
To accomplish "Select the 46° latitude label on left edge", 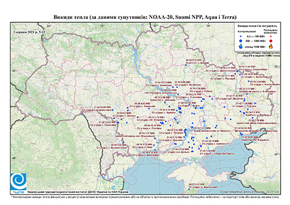I will click(14, 158).
